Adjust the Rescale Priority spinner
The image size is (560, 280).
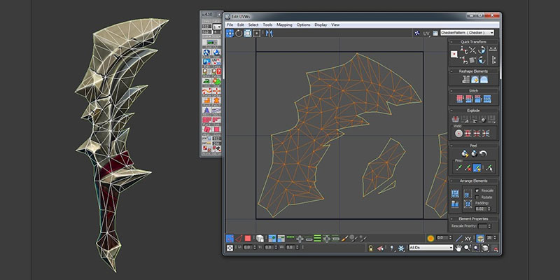pos(489,226)
